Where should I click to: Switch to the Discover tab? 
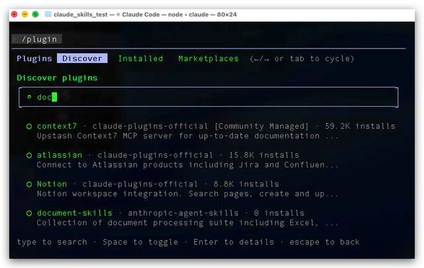82,58
